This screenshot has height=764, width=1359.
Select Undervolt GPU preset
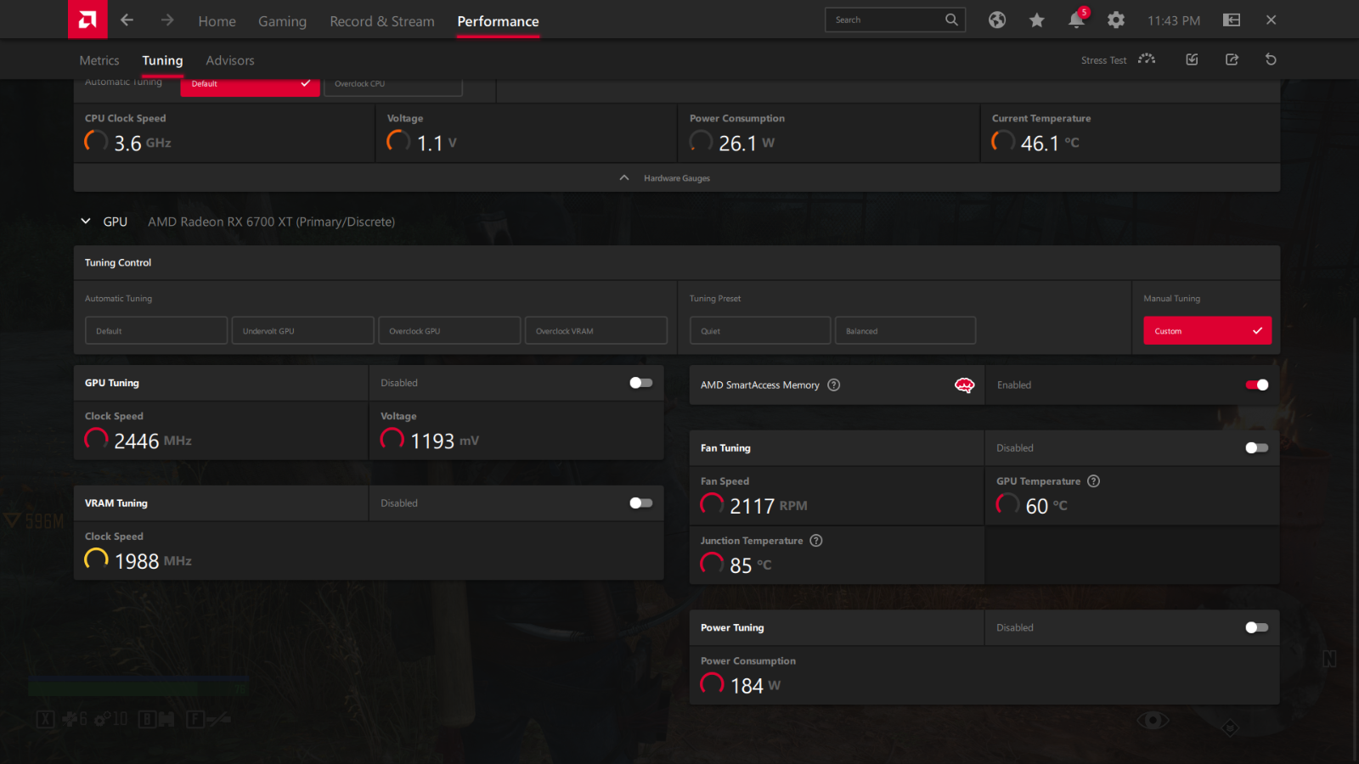(303, 330)
